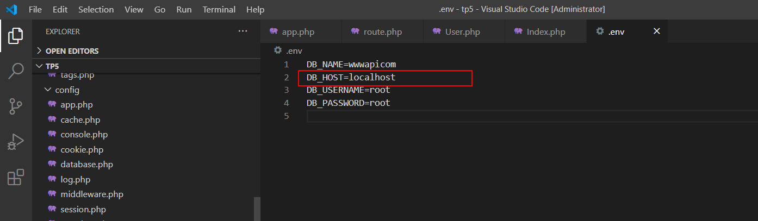
Task: Collapse the TP5 project folder
Action: point(146,66)
